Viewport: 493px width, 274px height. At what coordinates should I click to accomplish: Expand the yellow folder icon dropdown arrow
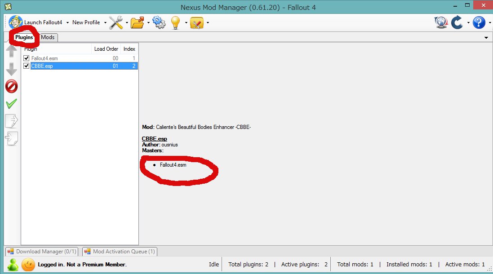[208, 22]
